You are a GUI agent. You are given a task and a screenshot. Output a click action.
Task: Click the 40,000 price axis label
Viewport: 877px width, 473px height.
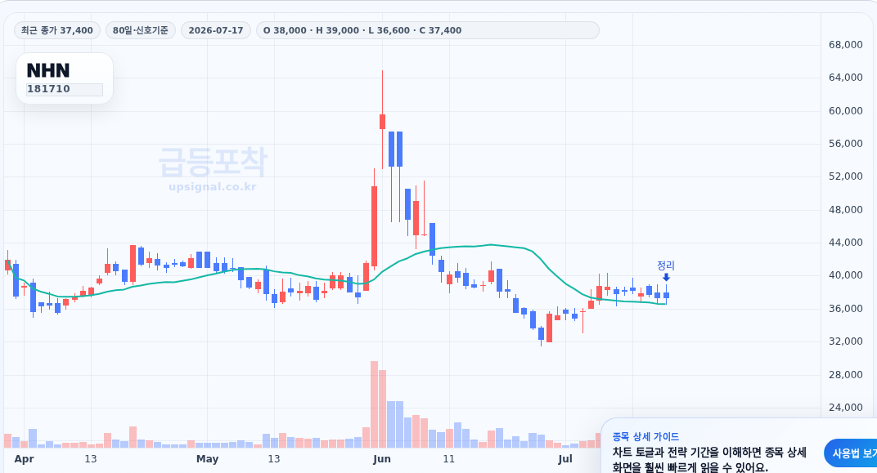coord(846,275)
